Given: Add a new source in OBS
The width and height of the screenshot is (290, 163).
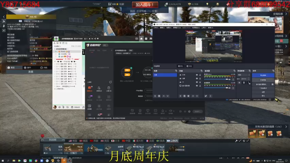Looking at the screenshot, I should click(180, 96).
